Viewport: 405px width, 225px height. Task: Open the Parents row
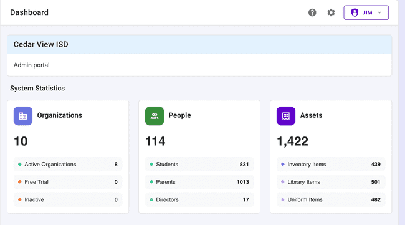[x=199, y=182]
